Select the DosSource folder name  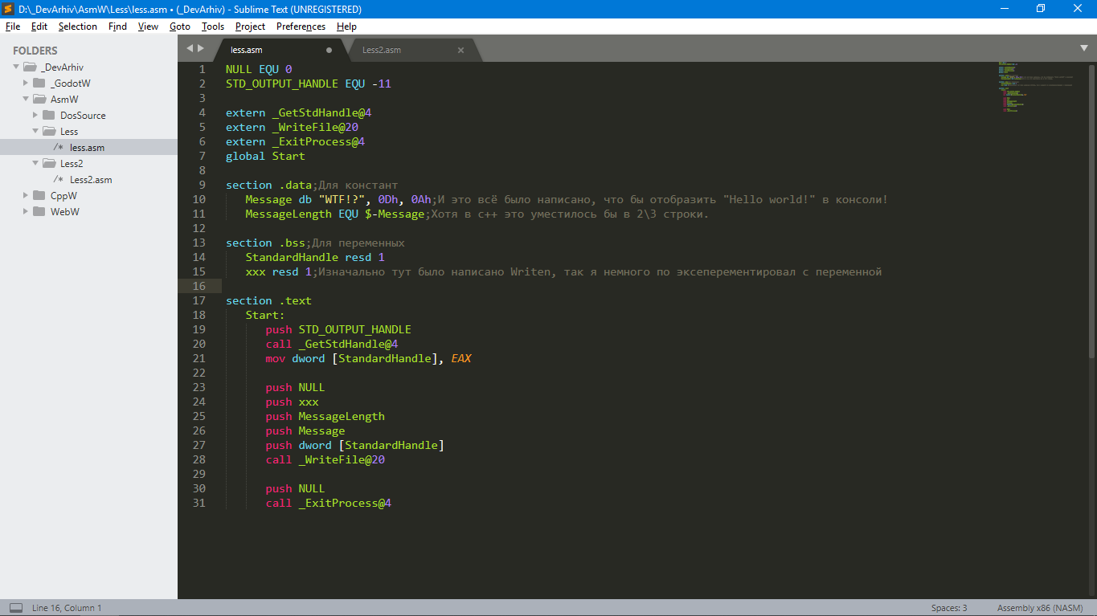pos(83,116)
